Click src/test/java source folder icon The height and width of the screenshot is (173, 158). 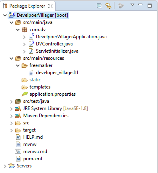[x=18, y=101]
